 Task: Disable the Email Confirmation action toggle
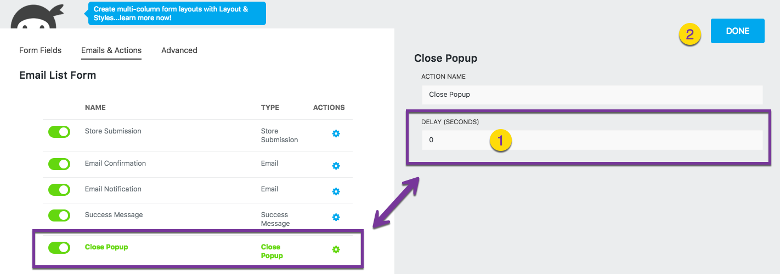pos(59,164)
